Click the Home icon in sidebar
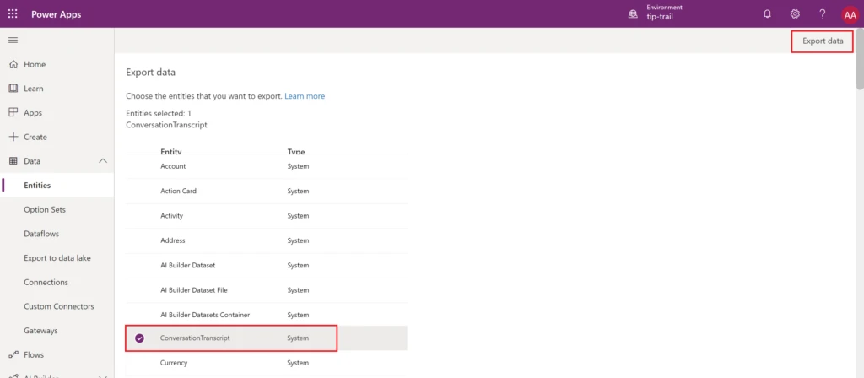 tap(13, 64)
